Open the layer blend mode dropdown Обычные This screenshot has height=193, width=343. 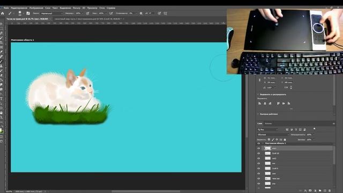(273, 135)
